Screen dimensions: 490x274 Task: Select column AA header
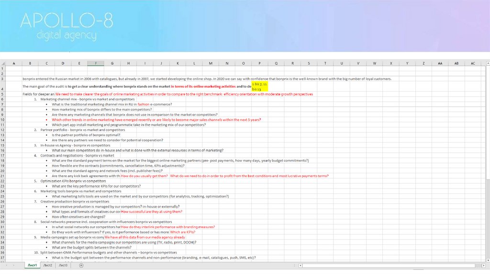(440, 63)
